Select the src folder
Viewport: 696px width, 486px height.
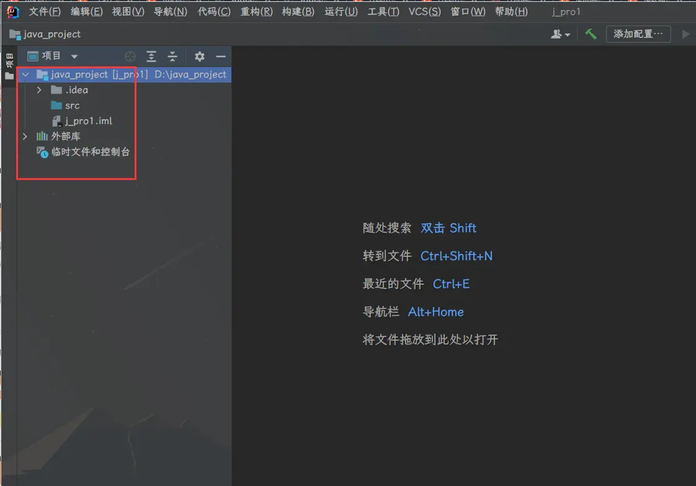72,106
